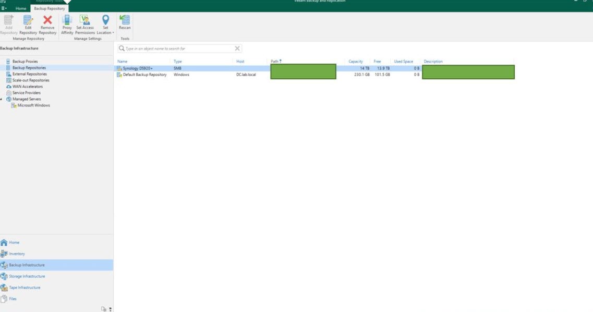Screen dimensions: 593x312
Task: Switch to the Home ribbon tab
Action: point(21,9)
